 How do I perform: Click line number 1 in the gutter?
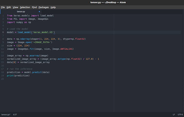pyautogui.click(x=3, y=16)
